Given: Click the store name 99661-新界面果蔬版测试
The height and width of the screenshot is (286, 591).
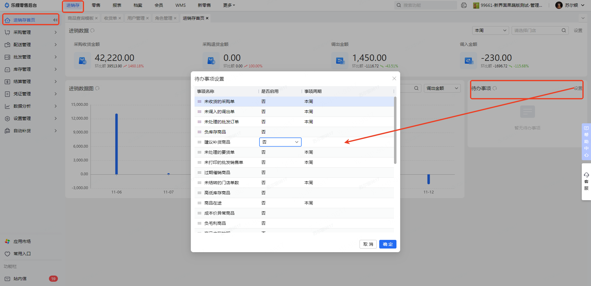Looking at the screenshot, I should [511, 5].
